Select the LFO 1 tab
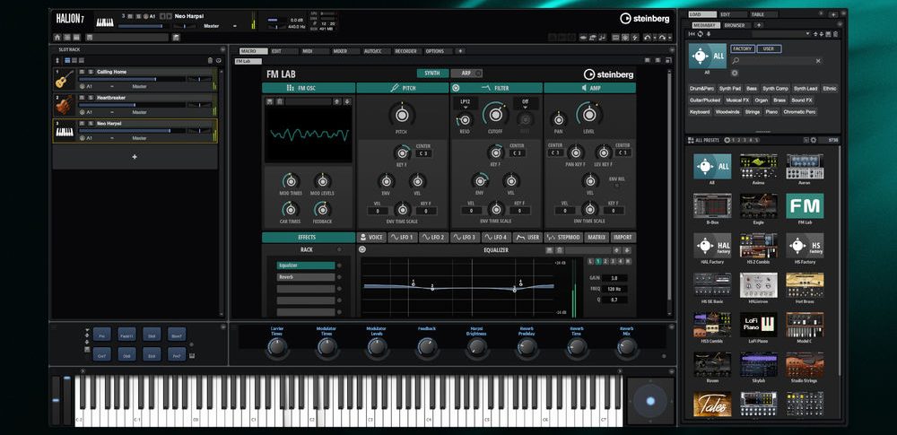897x435 pixels. point(403,237)
